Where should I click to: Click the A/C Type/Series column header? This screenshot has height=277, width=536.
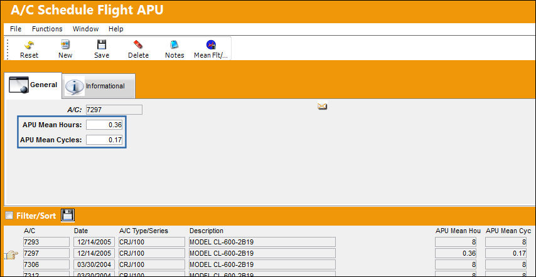pos(144,231)
